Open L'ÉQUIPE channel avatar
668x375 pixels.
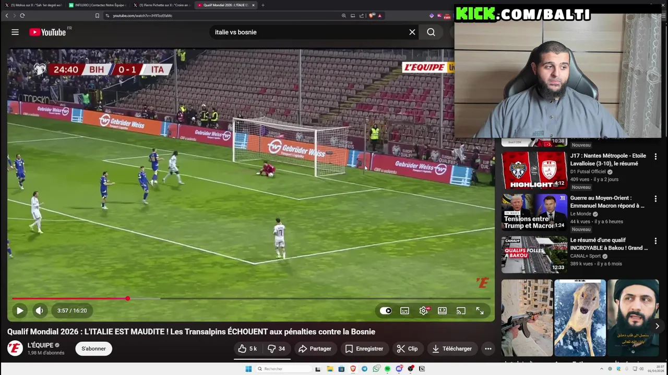(15, 348)
